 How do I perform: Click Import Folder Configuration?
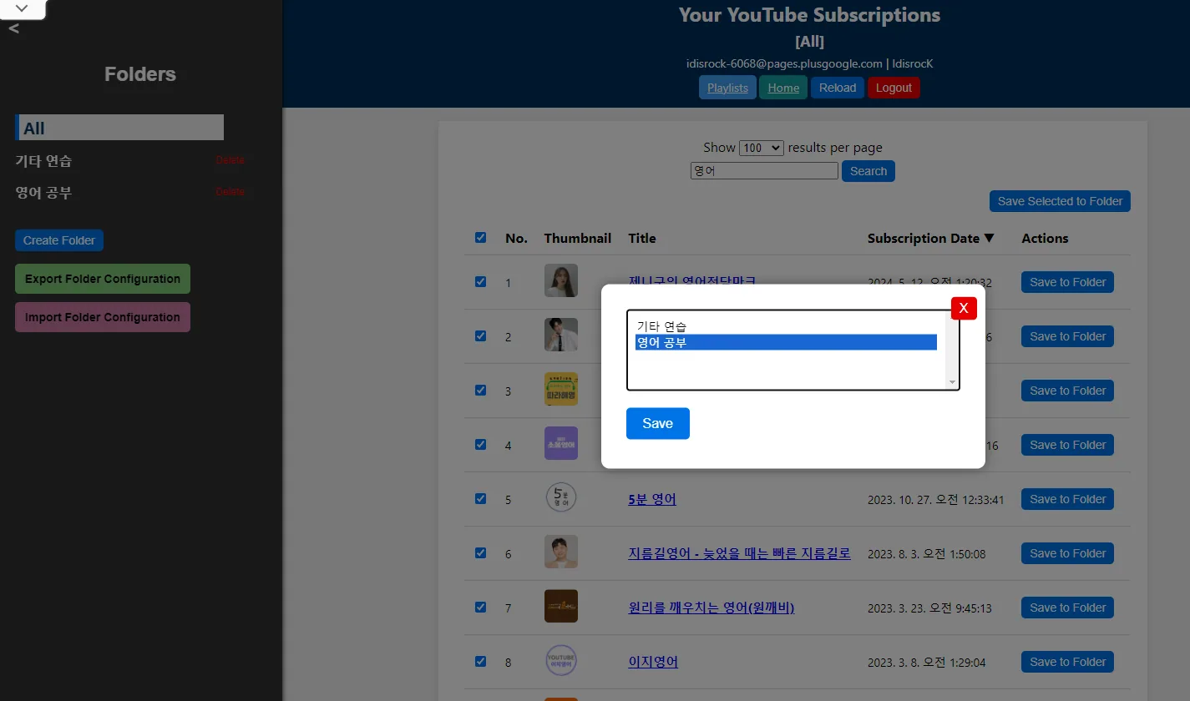pos(103,317)
